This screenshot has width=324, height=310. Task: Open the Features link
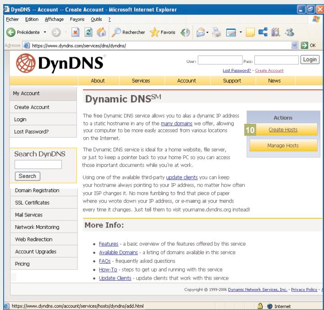109,244
